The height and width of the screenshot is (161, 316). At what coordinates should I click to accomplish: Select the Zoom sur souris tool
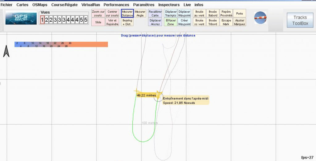click(x=98, y=14)
